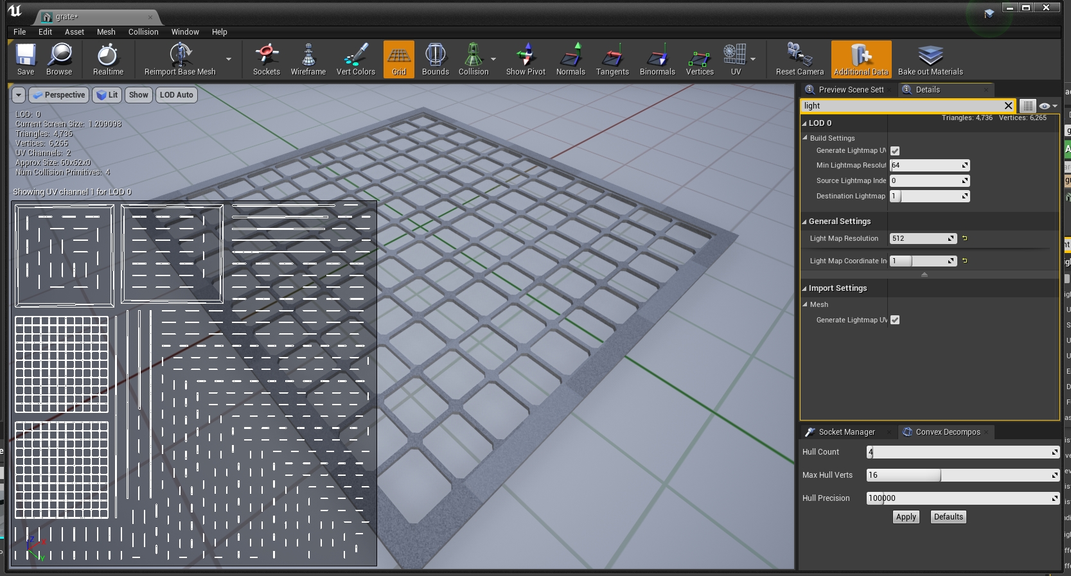Toggle Show Pivot in the toolbar

tap(526, 59)
